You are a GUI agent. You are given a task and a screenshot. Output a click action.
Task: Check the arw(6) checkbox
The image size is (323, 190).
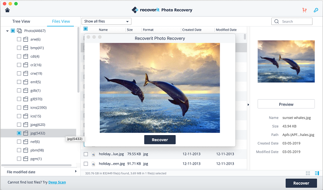(x=19, y=39)
